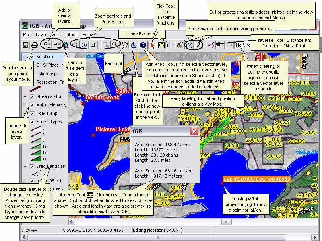Collapse the DNR_Lands layer legend

click(25, 166)
